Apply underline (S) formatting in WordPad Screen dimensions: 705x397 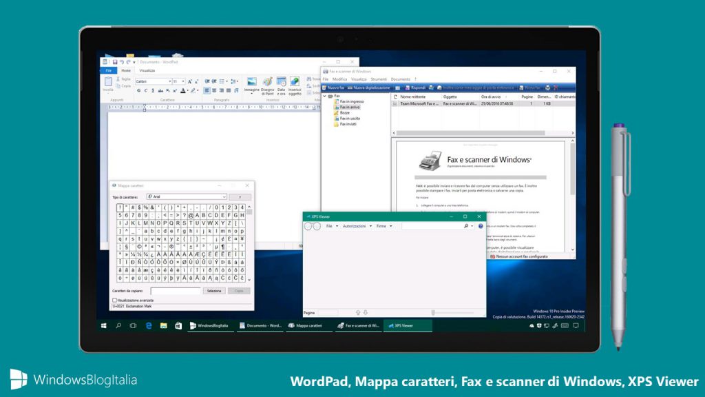(153, 90)
